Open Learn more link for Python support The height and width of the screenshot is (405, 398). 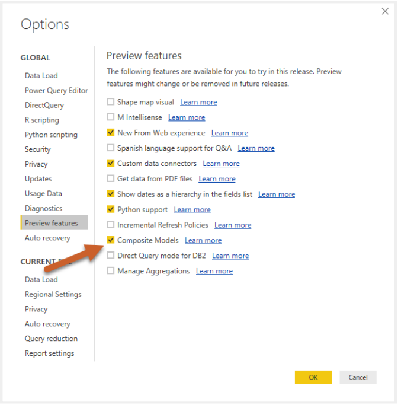point(192,210)
